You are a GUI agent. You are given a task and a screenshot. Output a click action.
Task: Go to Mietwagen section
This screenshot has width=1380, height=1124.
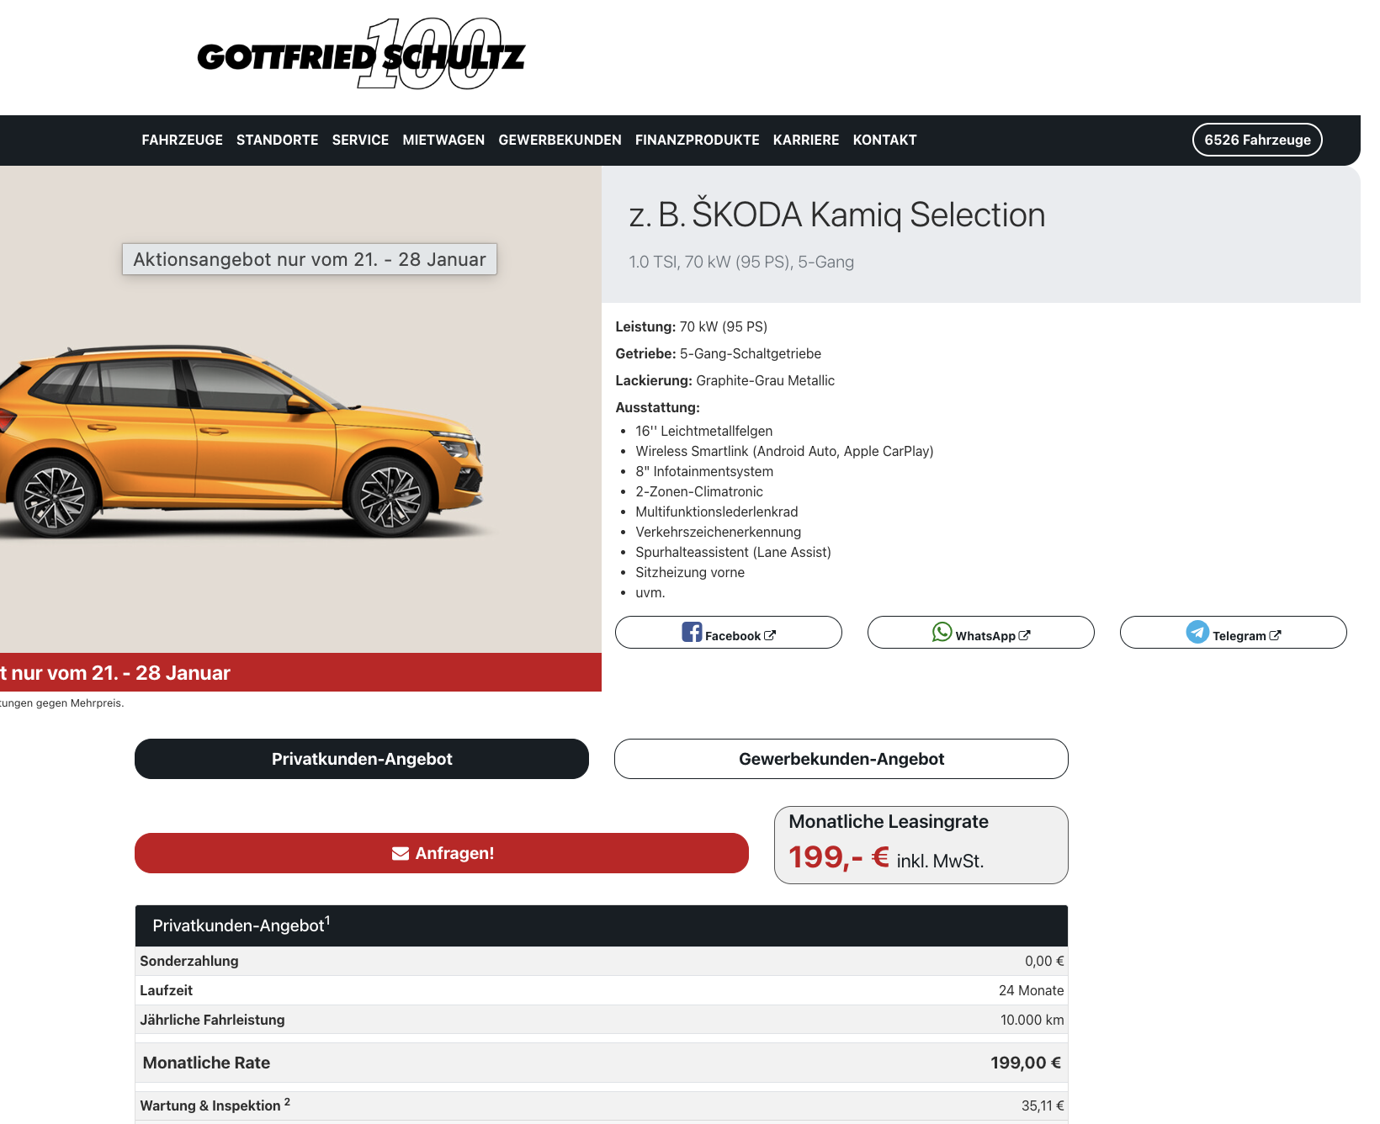coord(443,140)
